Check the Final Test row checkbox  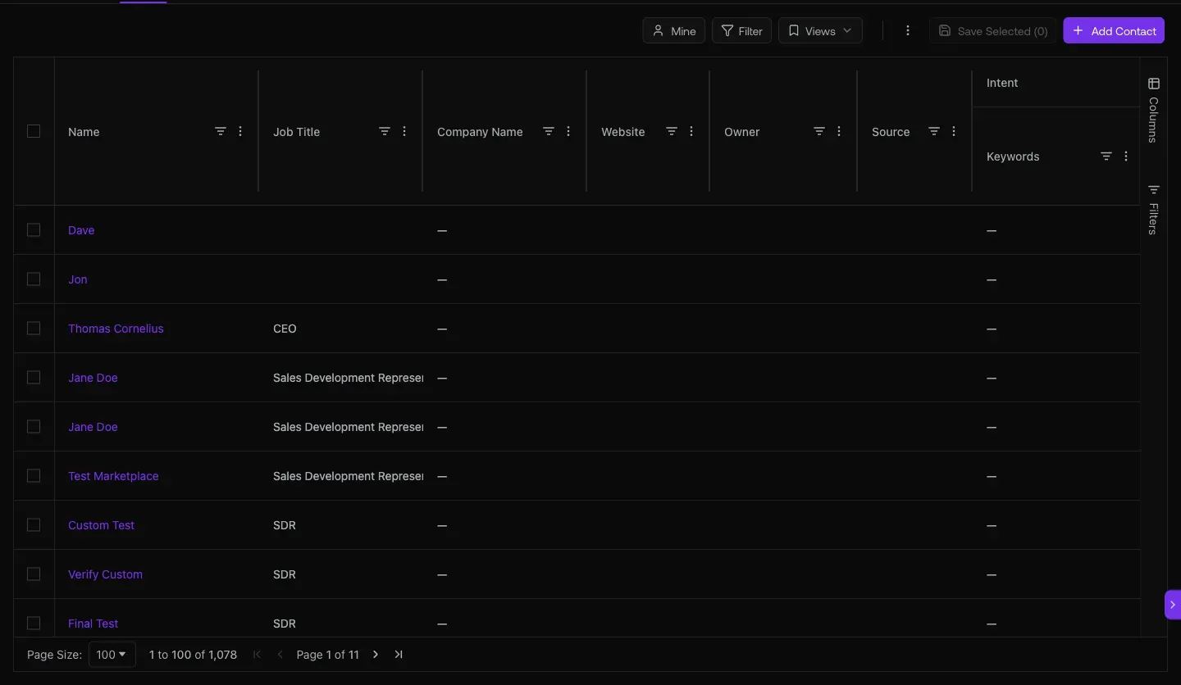click(x=34, y=623)
